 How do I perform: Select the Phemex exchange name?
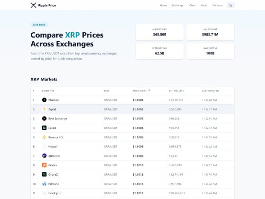coord(53,100)
